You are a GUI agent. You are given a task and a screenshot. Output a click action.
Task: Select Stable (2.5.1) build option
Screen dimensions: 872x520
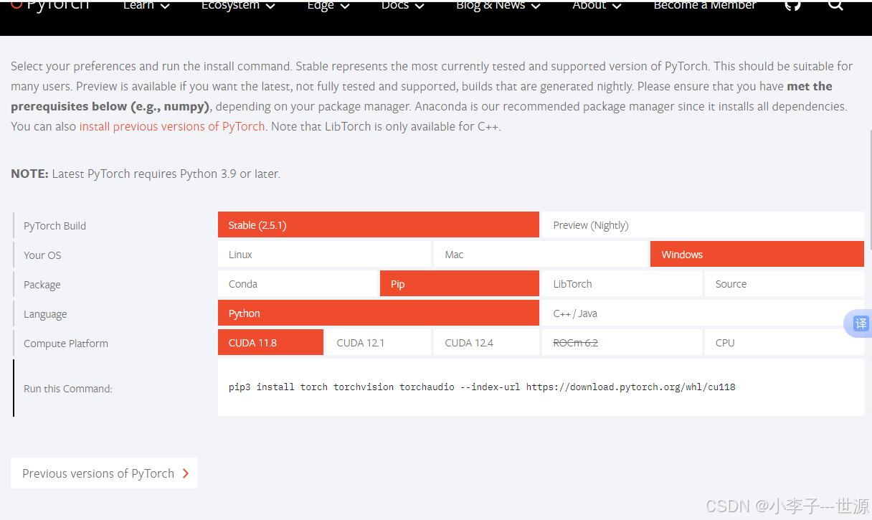379,224
